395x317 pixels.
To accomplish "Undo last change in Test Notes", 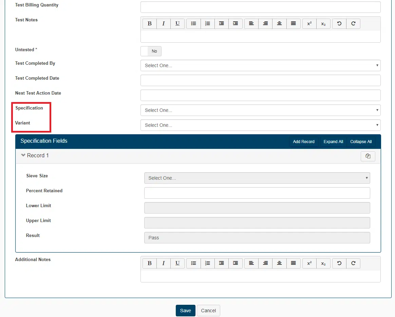I will click(x=339, y=24).
